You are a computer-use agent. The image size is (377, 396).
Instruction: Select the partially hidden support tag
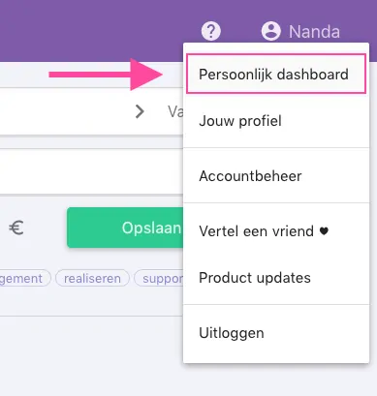coord(159,278)
